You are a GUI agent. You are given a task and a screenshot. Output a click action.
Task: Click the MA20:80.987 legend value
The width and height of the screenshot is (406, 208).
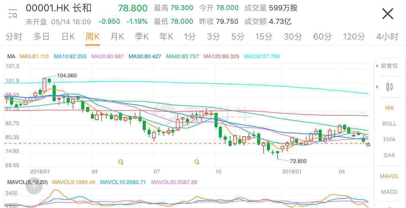(x=108, y=56)
